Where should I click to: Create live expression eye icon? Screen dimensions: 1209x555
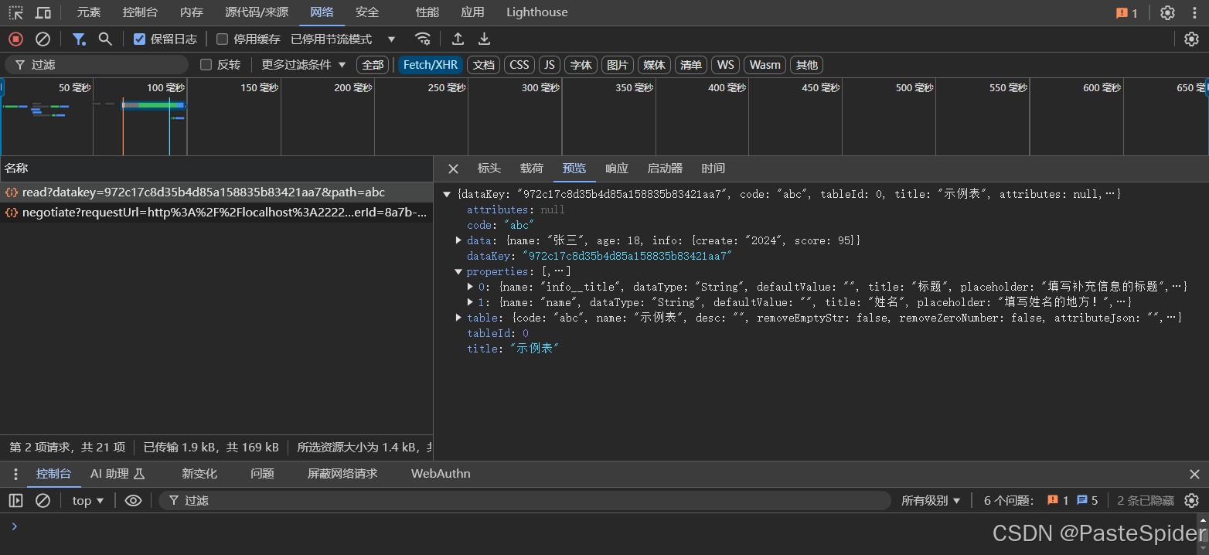133,501
